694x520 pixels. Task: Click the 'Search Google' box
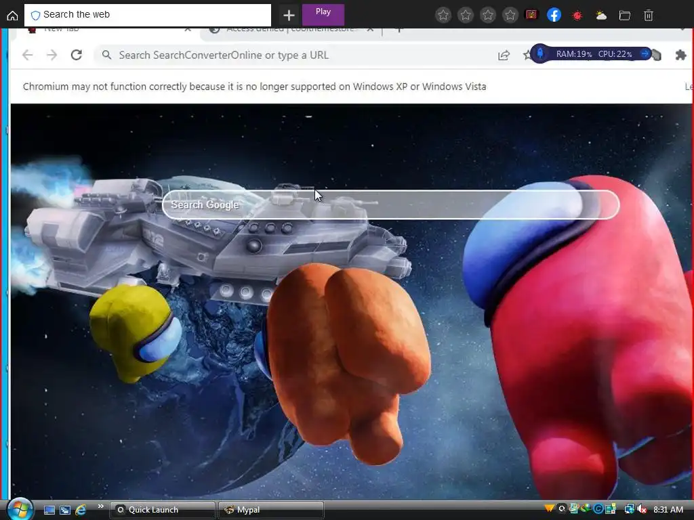pos(390,204)
